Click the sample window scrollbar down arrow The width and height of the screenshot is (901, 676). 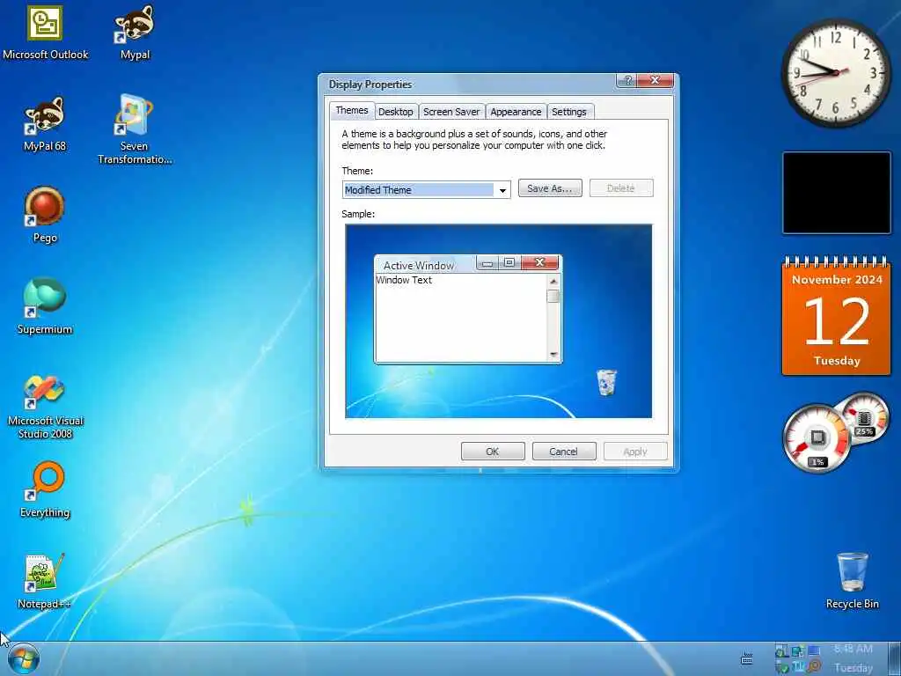[553, 354]
